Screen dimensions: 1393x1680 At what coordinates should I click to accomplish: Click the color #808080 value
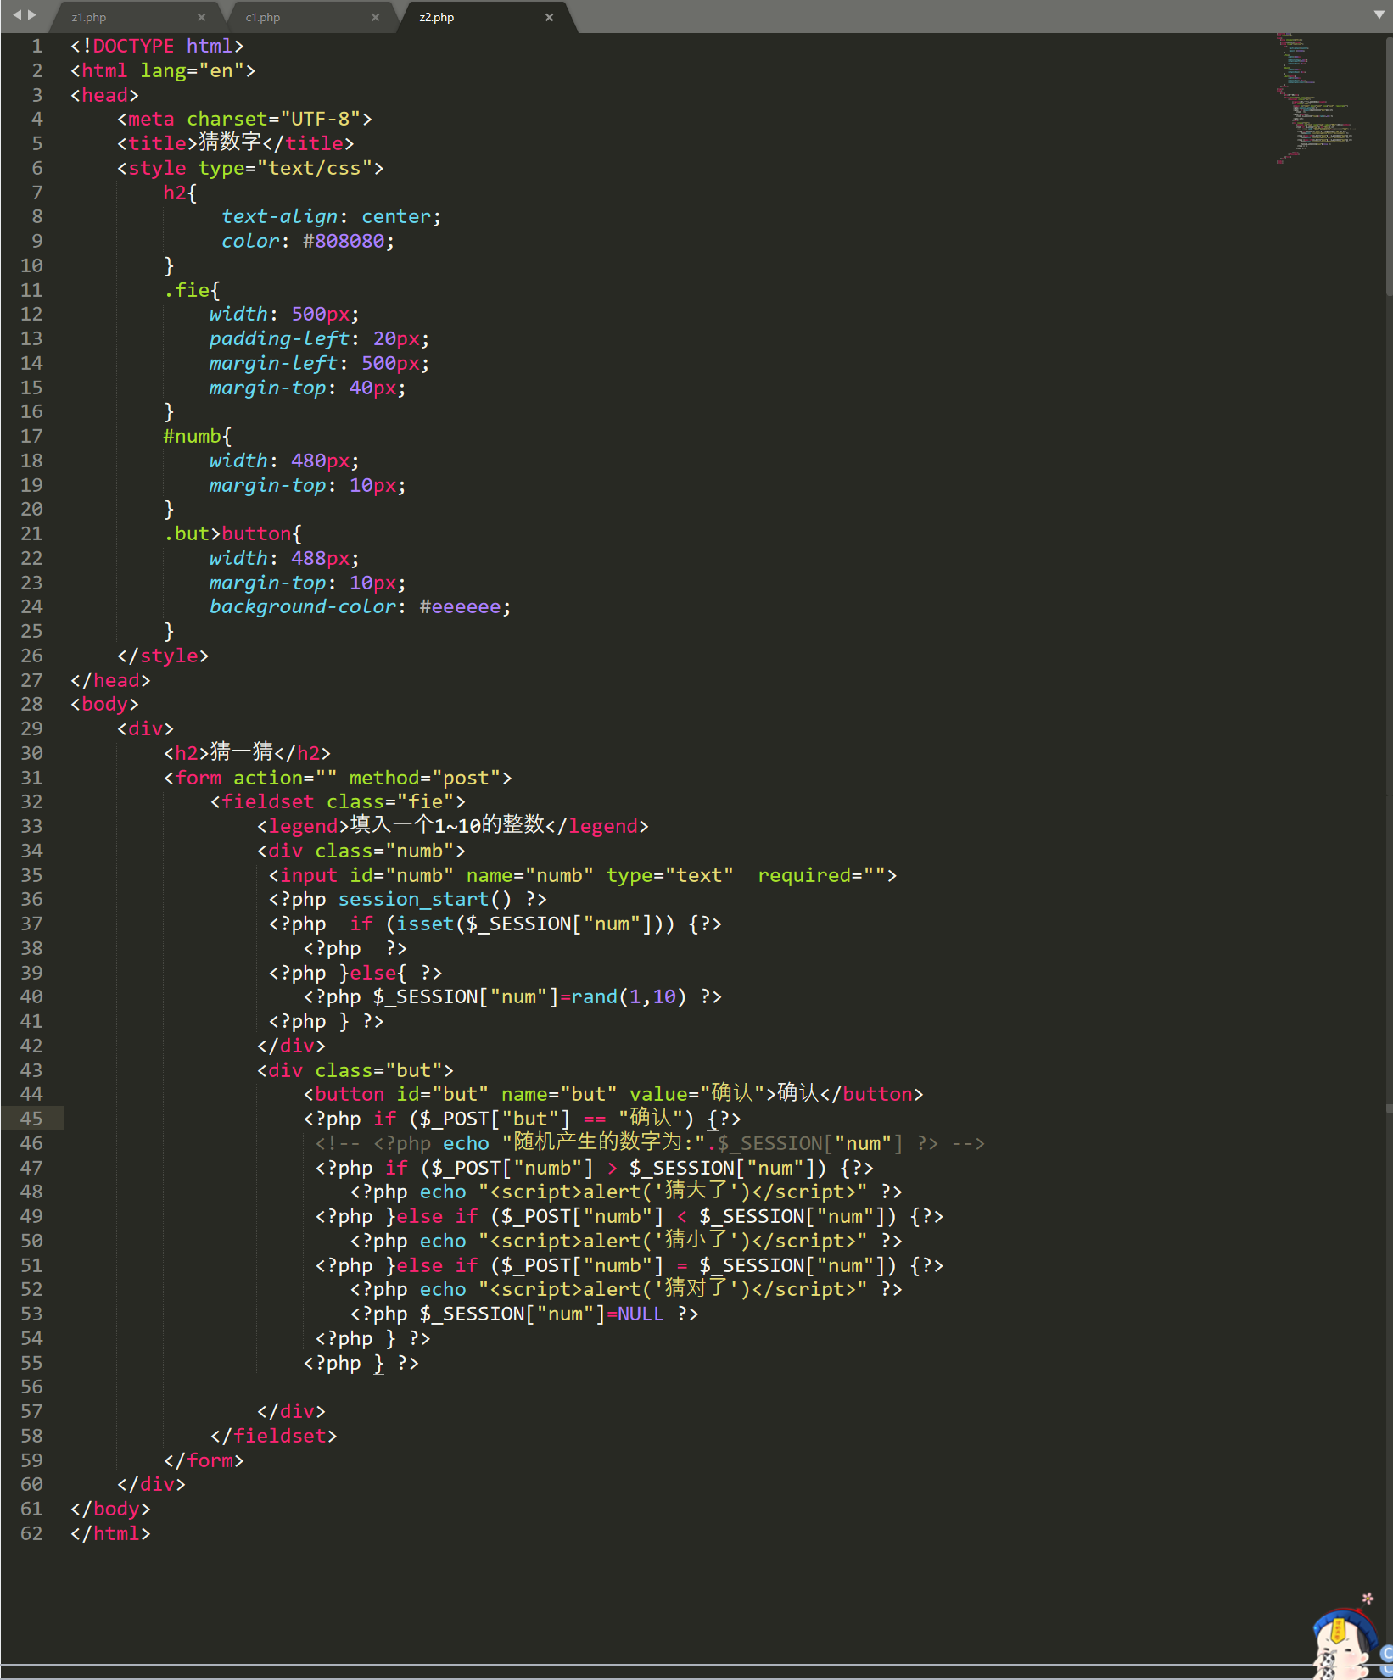344,241
